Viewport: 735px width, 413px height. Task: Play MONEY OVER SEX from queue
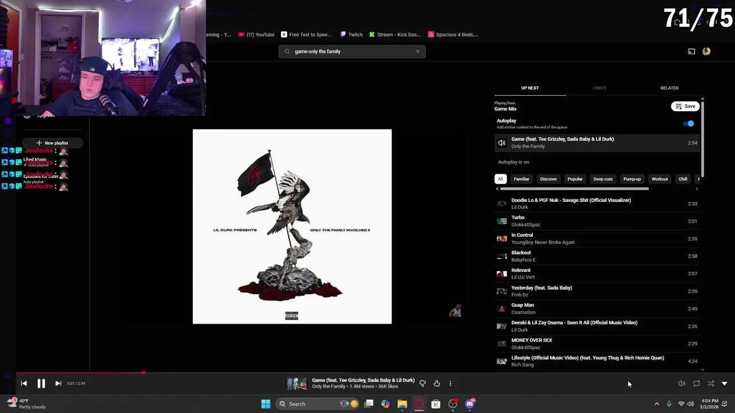(x=597, y=344)
